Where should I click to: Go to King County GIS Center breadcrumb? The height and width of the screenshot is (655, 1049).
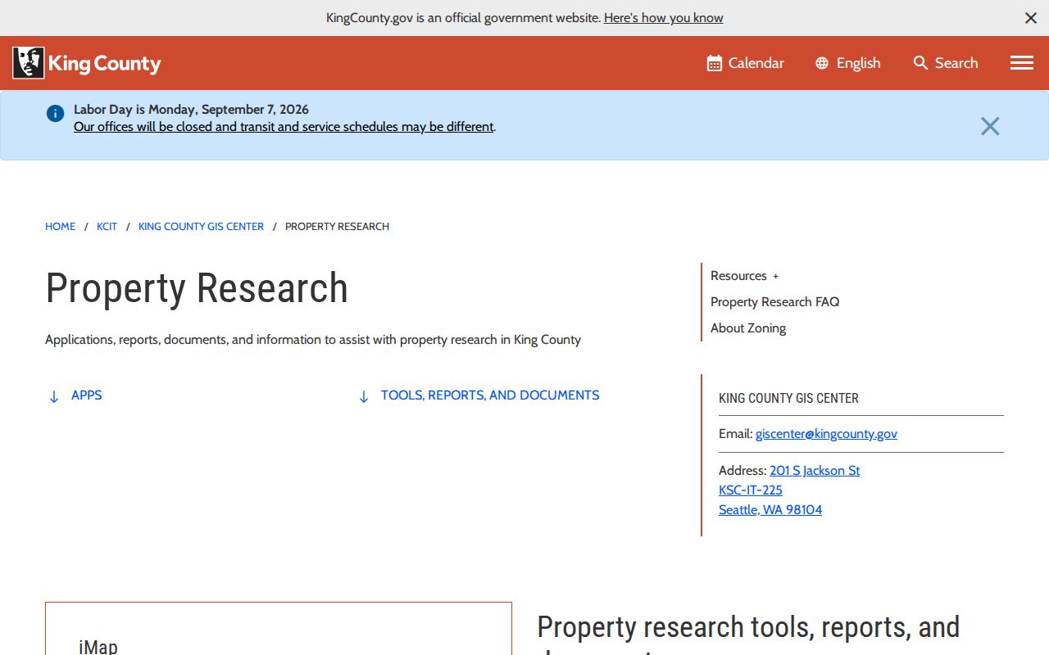coord(201,227)
